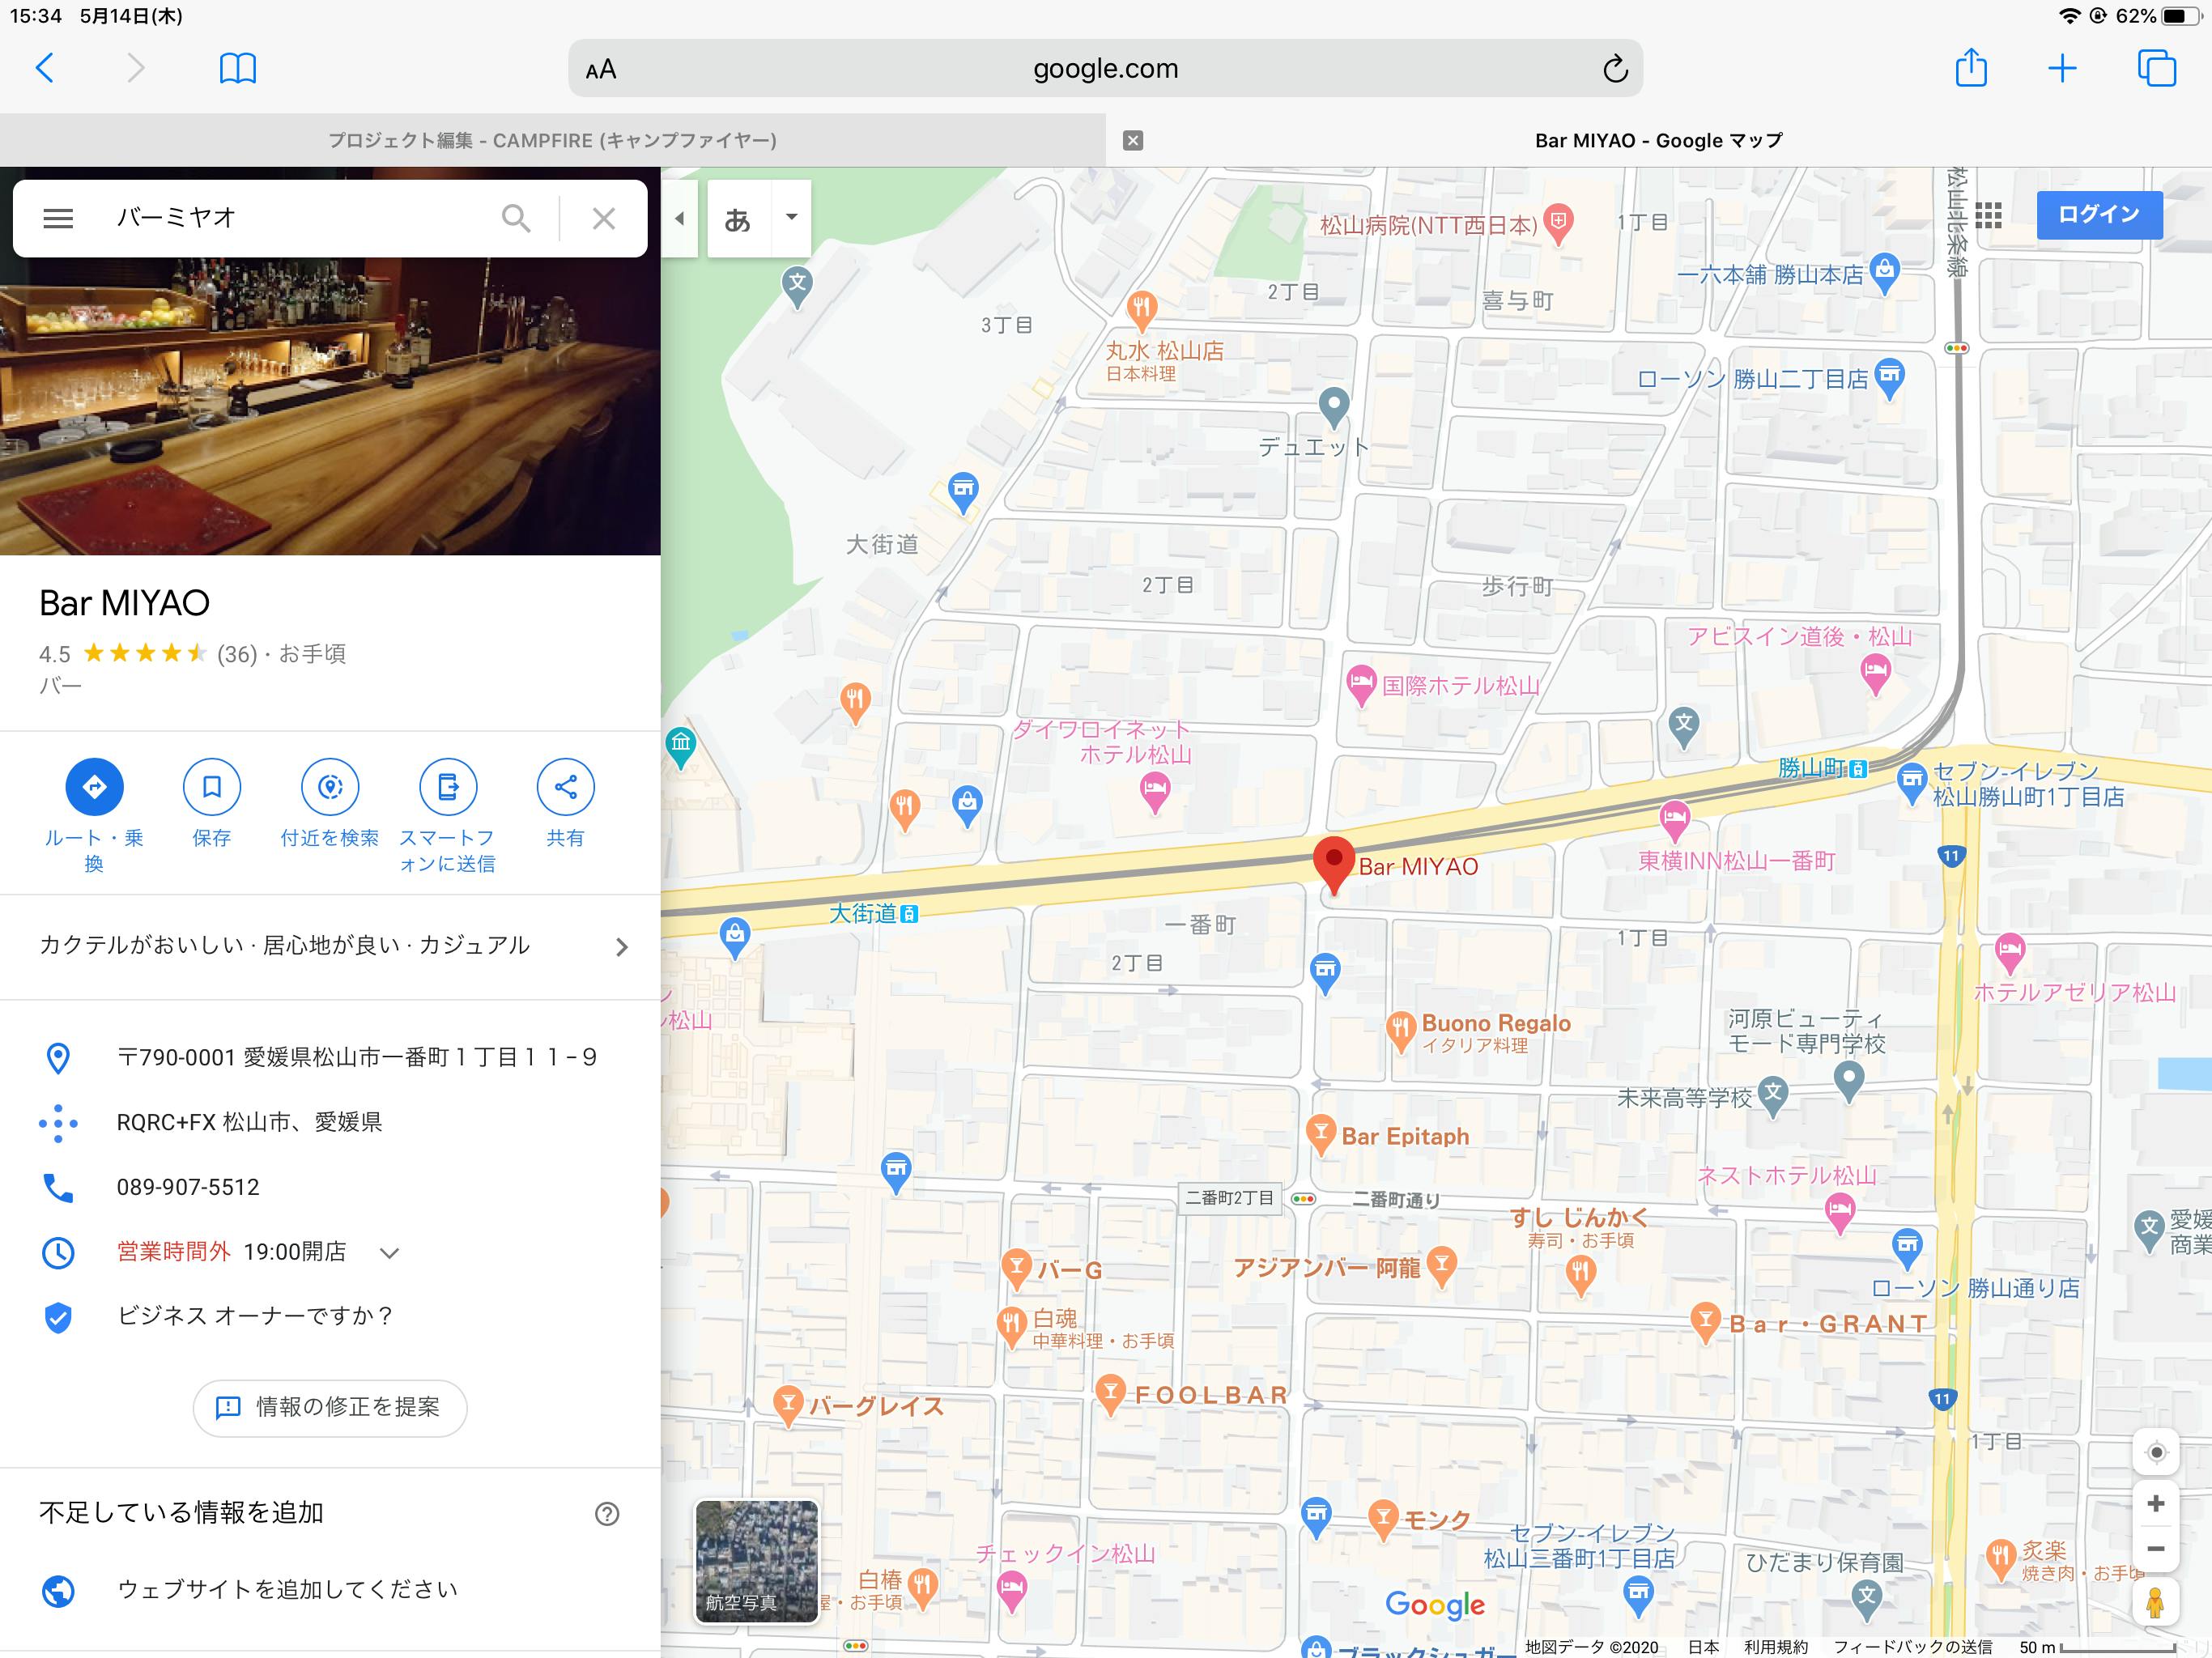Send to smartphone icon
Viewport: 2212px width, 1658px height.
(447, 787)
